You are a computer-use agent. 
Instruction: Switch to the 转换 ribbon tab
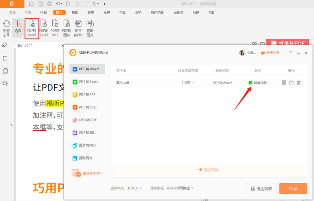59,12
